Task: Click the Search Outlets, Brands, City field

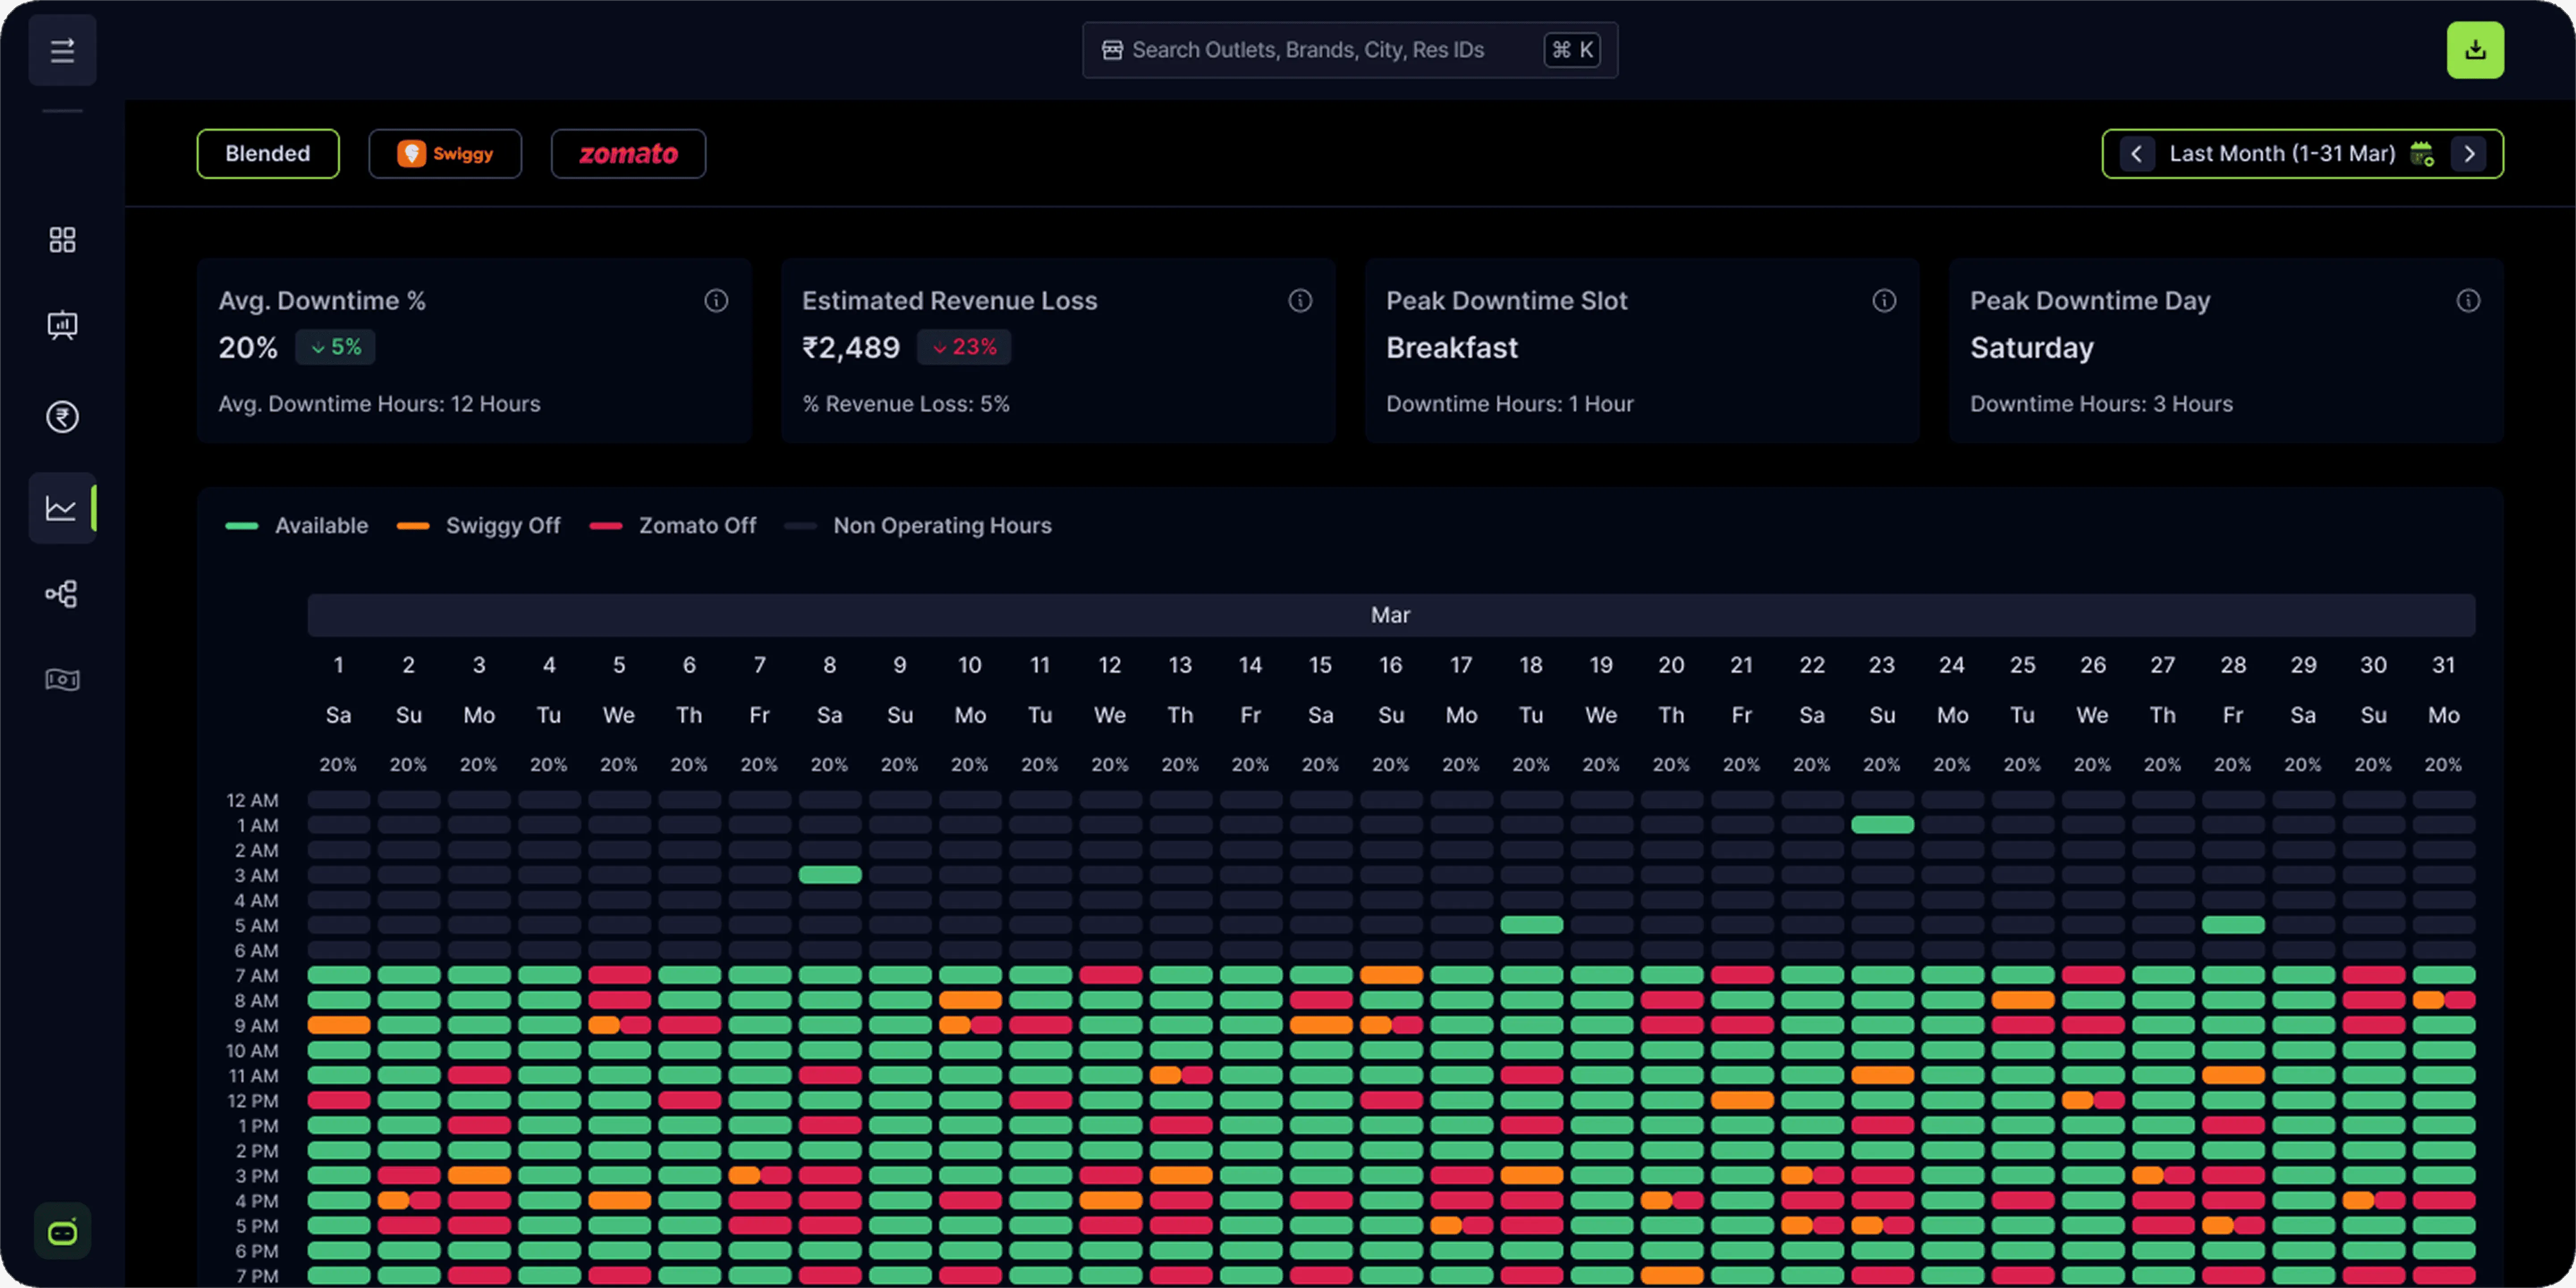Action: 1350,50
